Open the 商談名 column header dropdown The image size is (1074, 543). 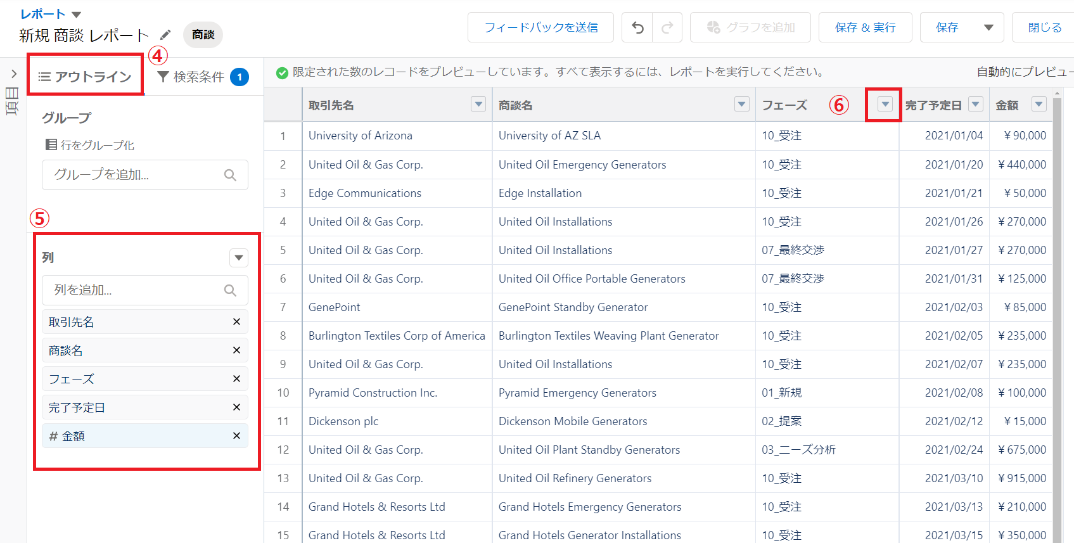pyautogui.click(x=741, y=105)
